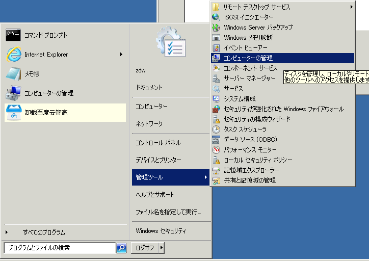
Task: Click the Windows メモリ診断 text entry
Action: [248, 38]
